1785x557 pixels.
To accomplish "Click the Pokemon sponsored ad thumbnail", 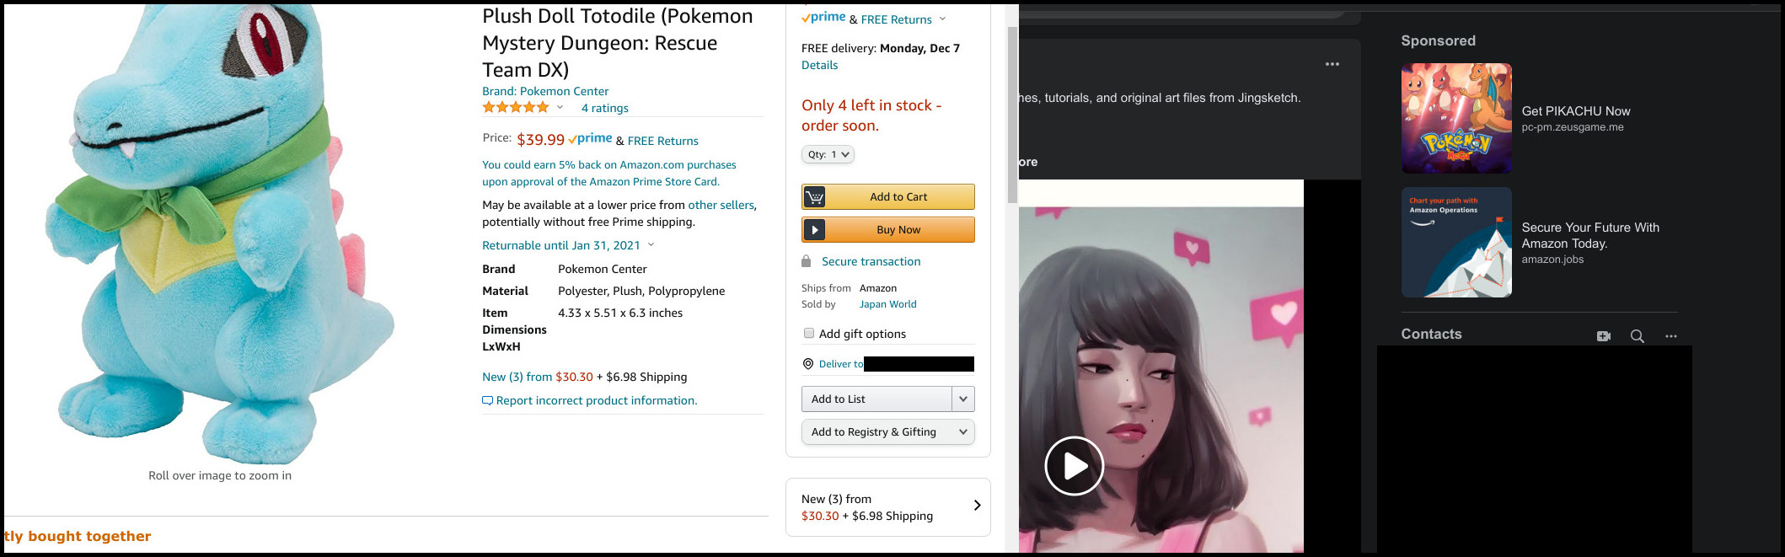I will pos(1456,118).
